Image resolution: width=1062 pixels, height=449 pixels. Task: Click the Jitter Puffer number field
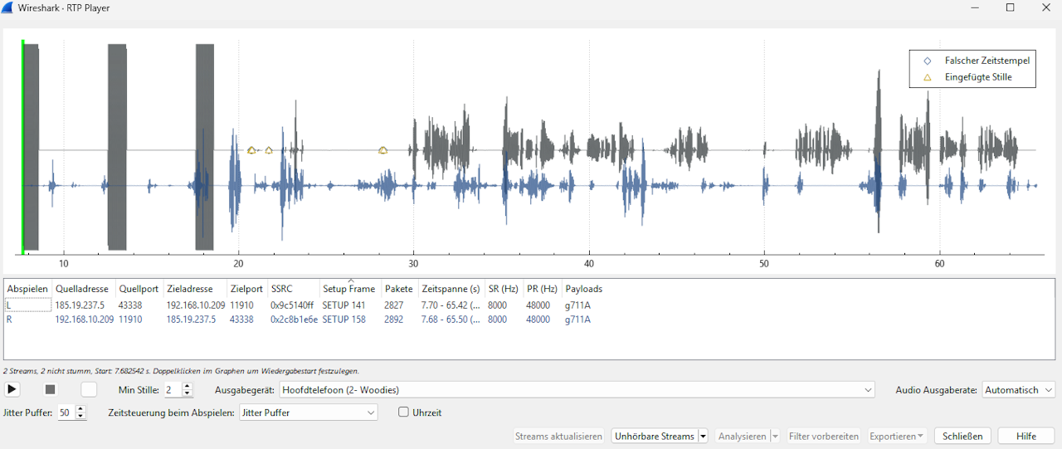[x=65, y=412]
